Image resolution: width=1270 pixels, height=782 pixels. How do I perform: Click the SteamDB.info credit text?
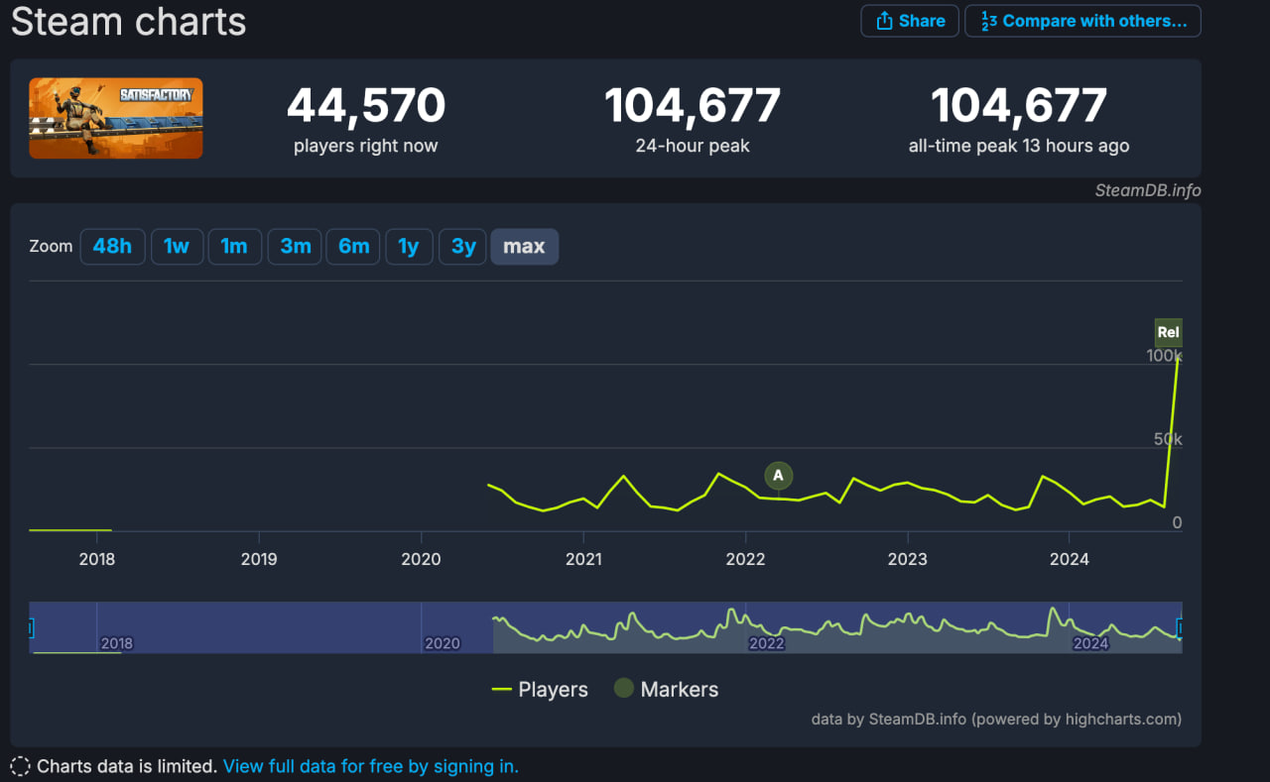click(x=1148, y=190)
